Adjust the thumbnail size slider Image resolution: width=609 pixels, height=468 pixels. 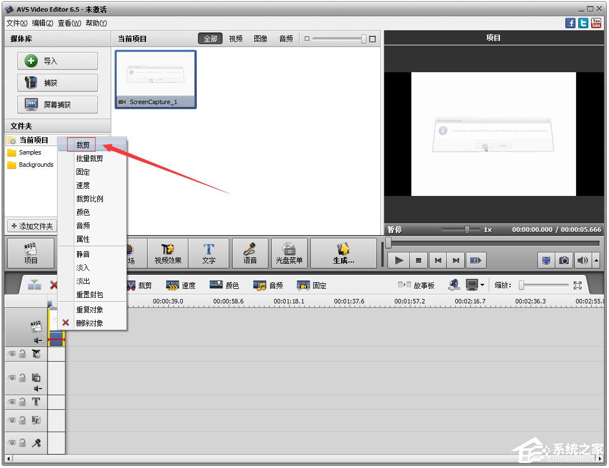click(x=363, y=39)
